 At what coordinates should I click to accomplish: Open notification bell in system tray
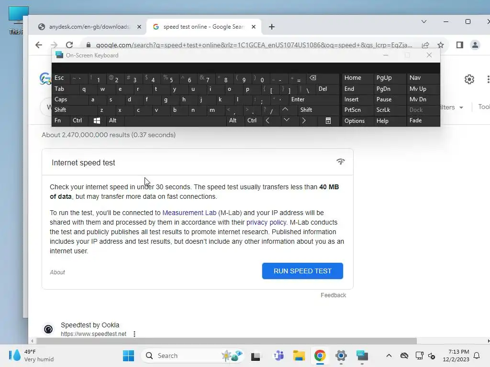click(477, 356)
